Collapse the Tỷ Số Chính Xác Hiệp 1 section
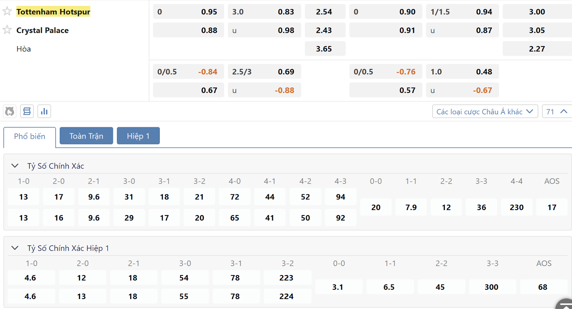 15,248
